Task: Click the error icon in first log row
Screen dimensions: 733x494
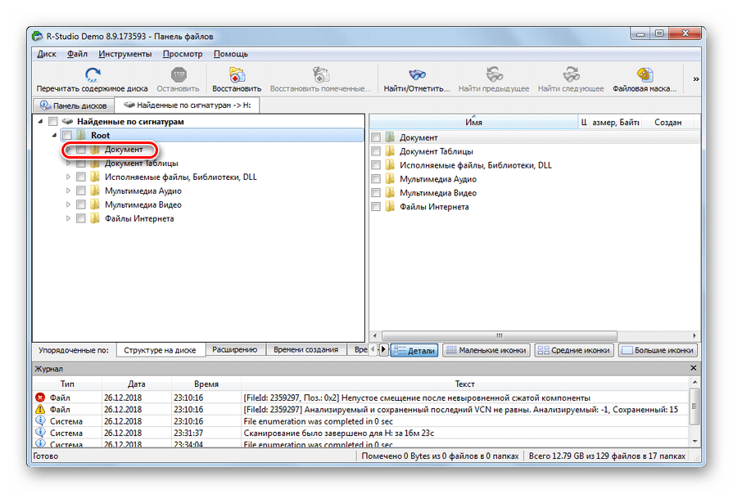Action: (40, 397)
